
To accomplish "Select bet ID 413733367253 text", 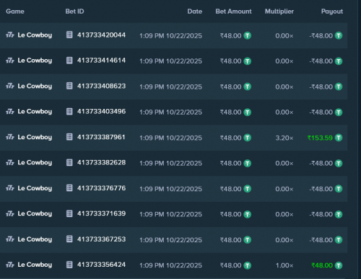I will pyautogui.click(x=101, y=239).
